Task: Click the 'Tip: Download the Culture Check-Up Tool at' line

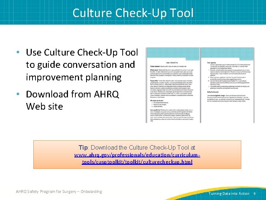Action: click(x=137, y=147)
